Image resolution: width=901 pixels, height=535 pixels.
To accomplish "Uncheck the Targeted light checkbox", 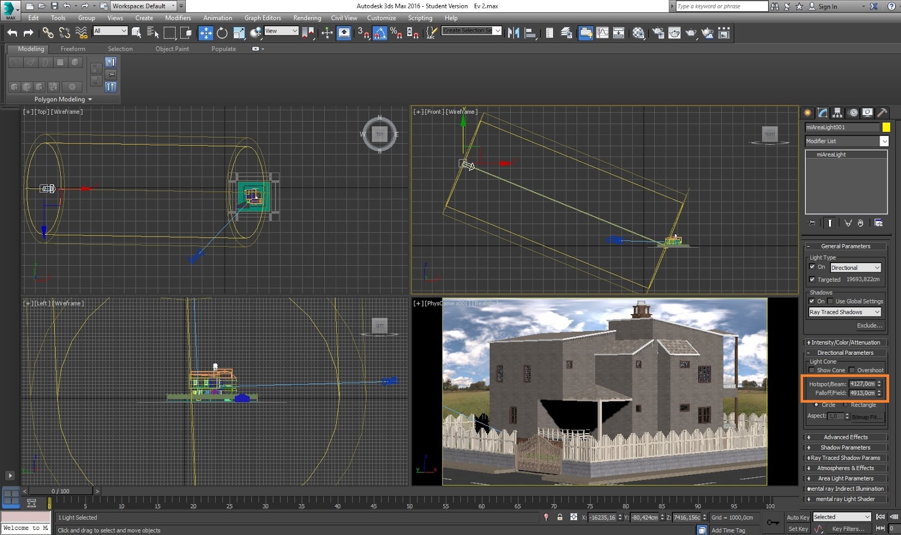I will [812, 279].
